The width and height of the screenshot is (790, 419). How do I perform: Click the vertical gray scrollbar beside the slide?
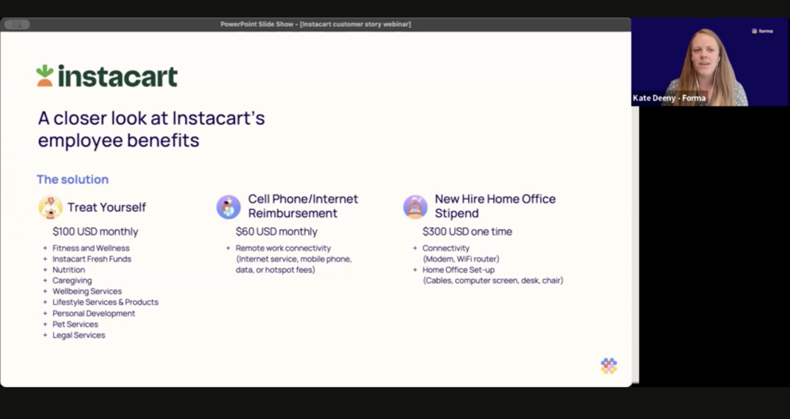636,245
